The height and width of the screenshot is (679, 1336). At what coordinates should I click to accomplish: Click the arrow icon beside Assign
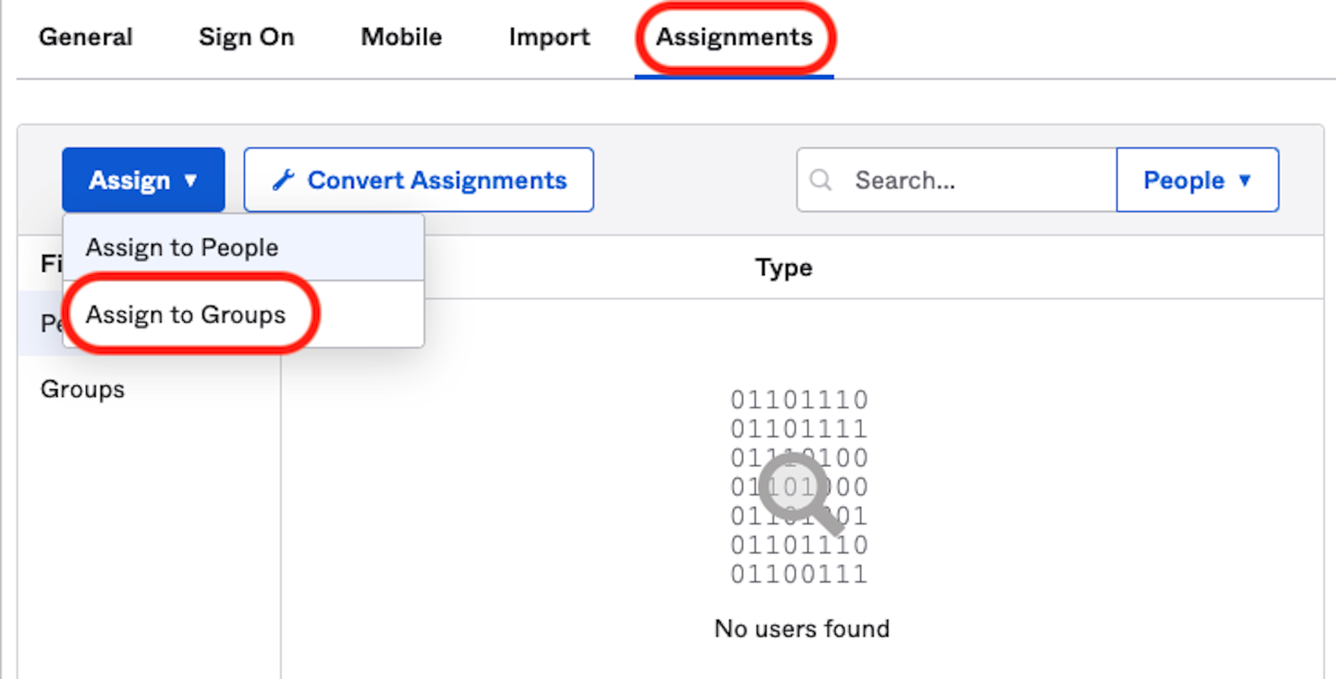tap(191, 181)
